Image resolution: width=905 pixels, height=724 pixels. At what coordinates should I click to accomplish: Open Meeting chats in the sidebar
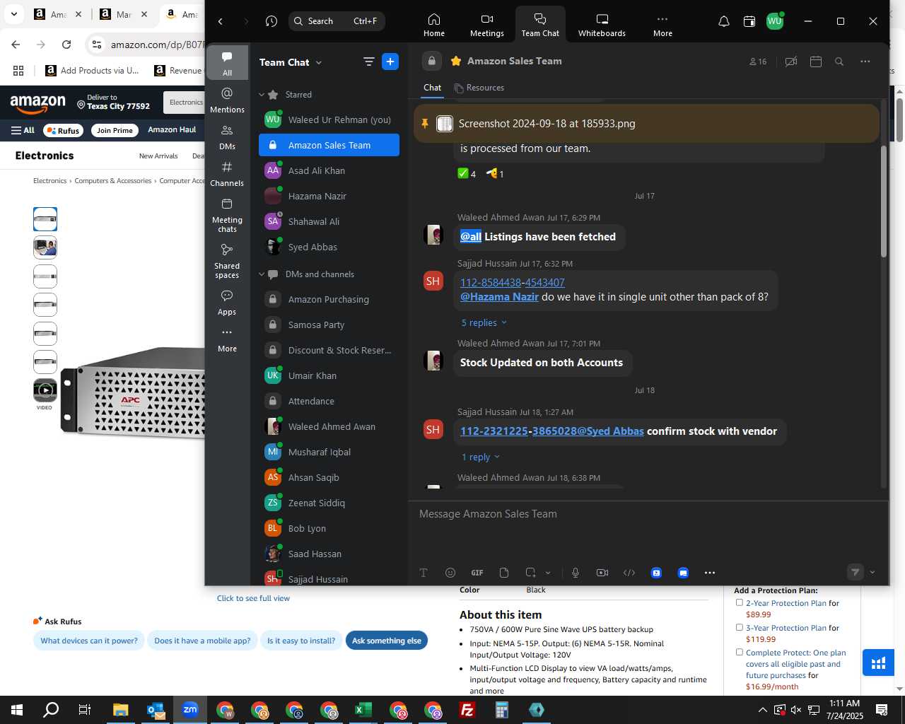click(x=227, y=215)
